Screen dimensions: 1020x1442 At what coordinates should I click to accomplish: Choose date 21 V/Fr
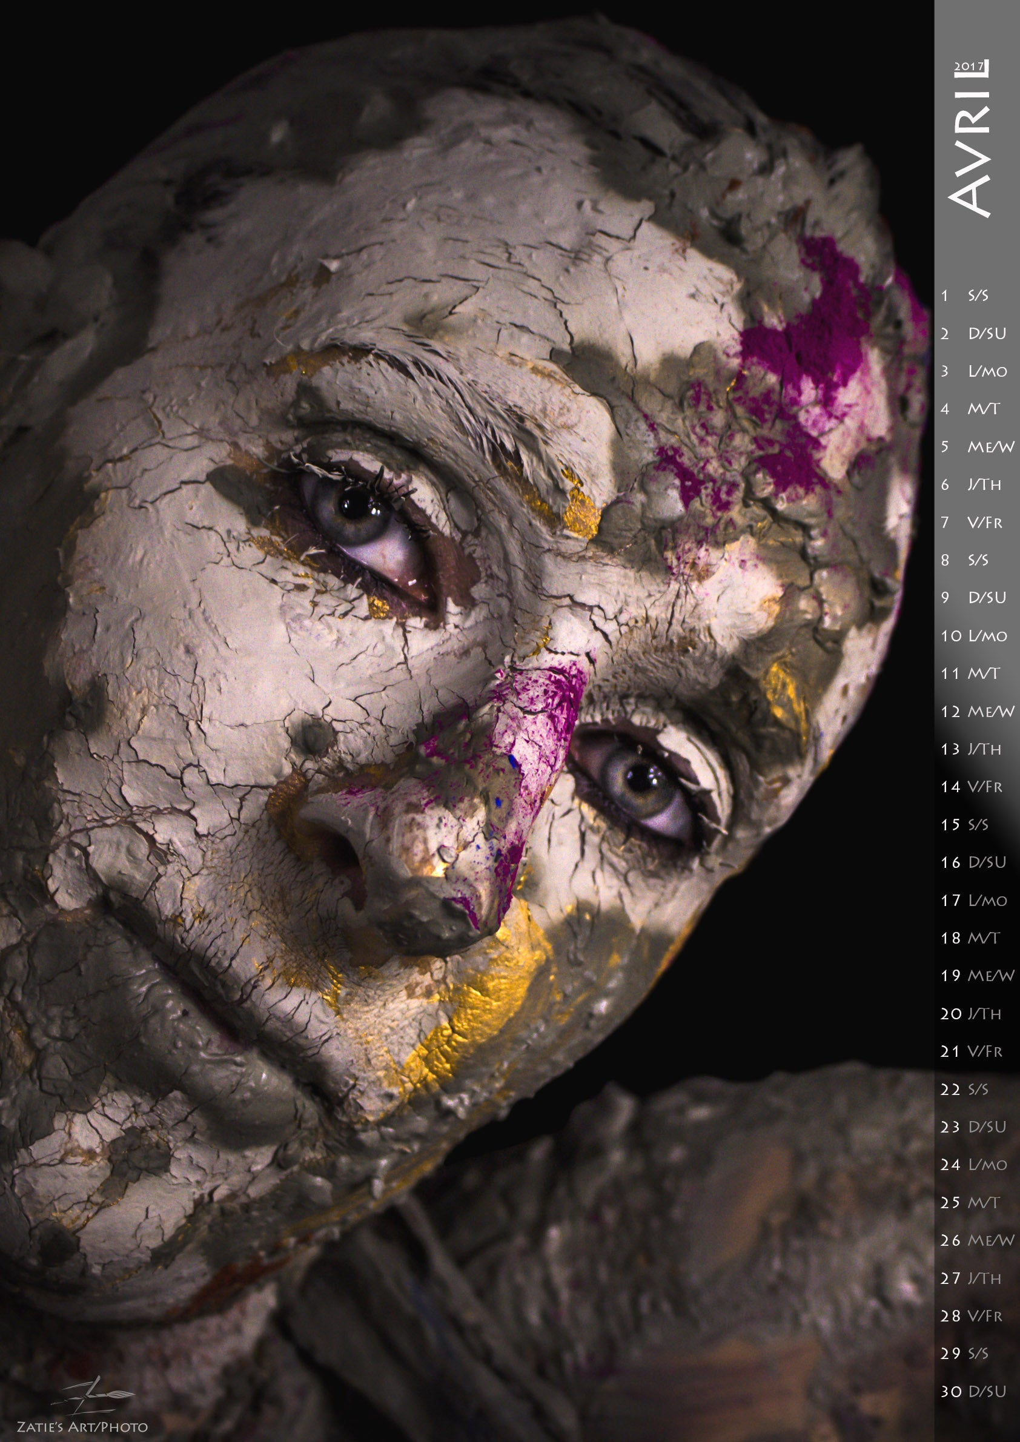[x=971, y=1051]
